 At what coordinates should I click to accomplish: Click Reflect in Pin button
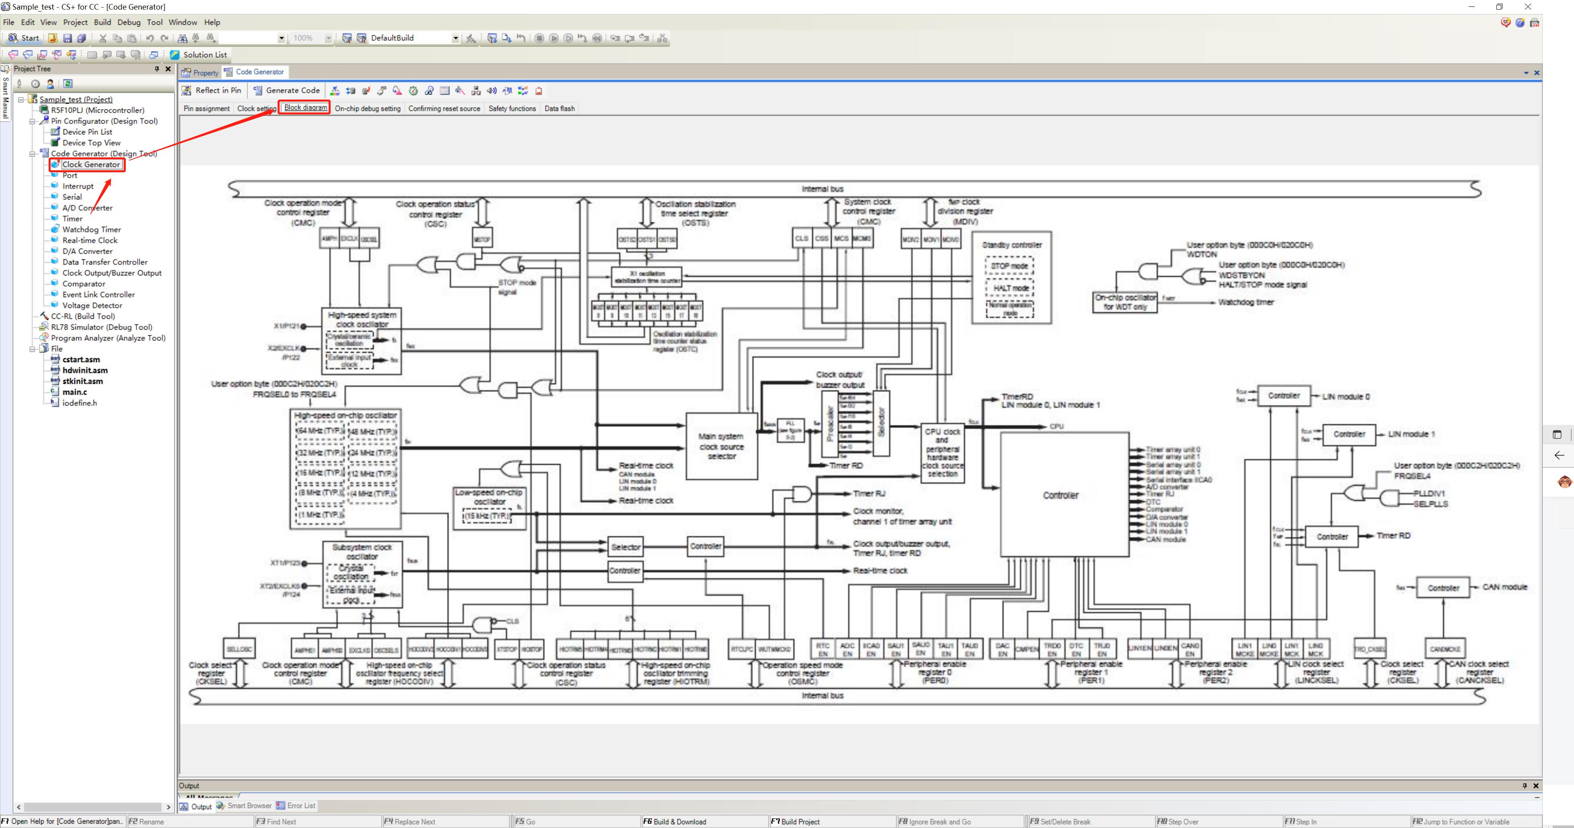coord(211,90)
